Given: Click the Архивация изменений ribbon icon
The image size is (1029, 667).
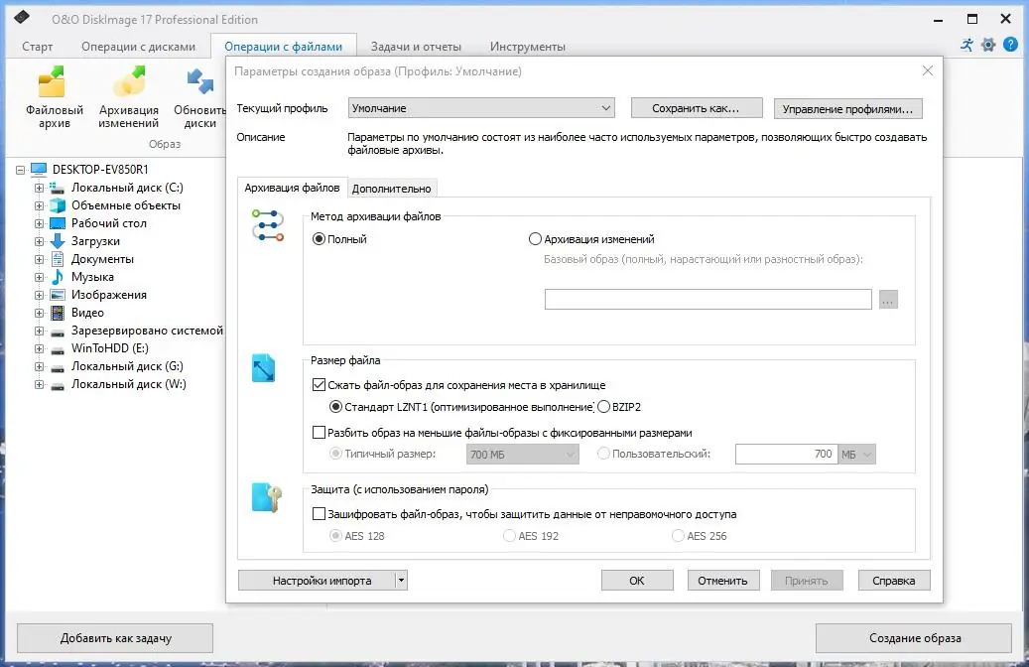Looking at the screenshot, I should [129, 82].
